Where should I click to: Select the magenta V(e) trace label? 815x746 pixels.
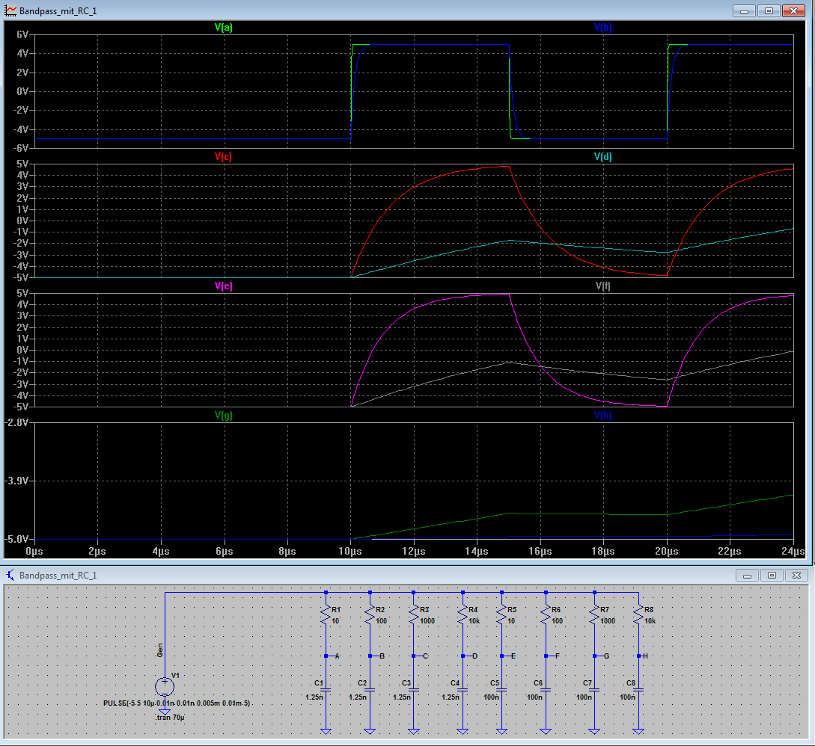[x=223, y=286]
